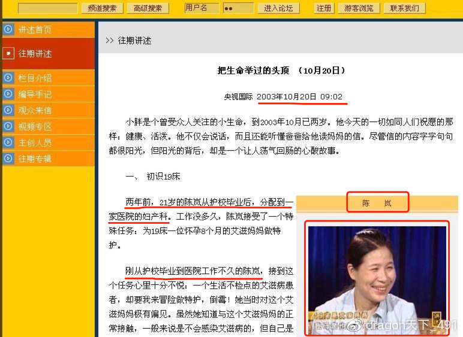Screen dimensions: 463x337
Task: Focus the 用户名 username field
Action: coord(202,8)
